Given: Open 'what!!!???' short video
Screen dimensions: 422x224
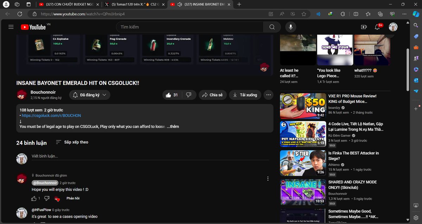Looking at the screenshot, I should 372,50.
